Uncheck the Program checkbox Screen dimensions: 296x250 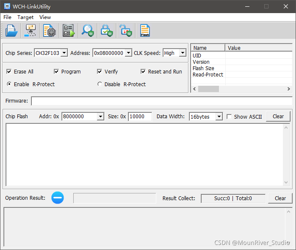point(56,71)
